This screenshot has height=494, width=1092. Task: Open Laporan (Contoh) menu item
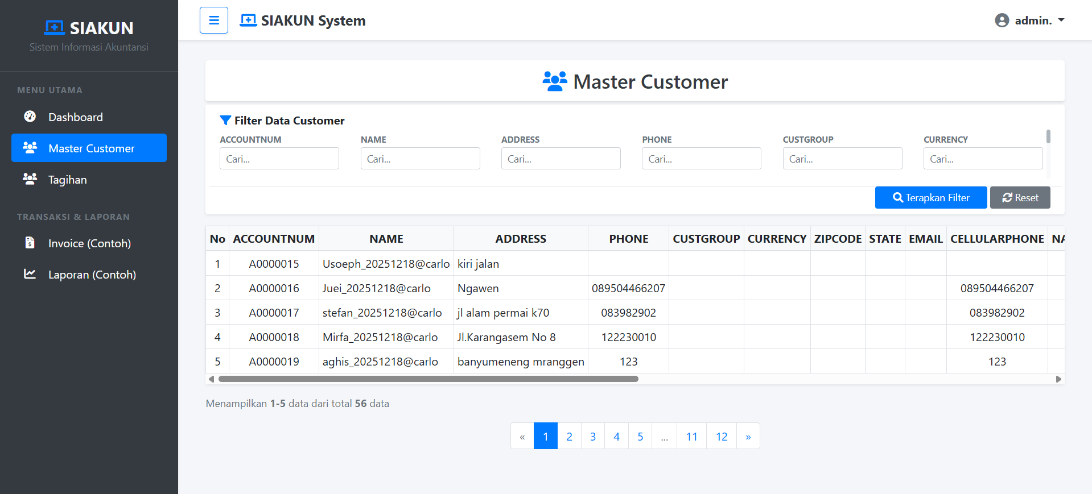(x=92, y=275)
